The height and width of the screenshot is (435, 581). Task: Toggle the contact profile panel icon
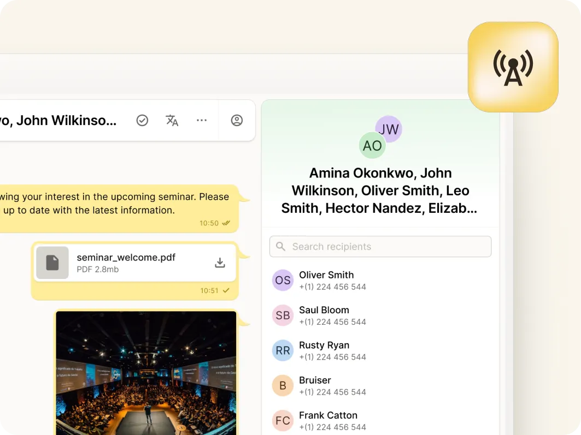[237, 120]
